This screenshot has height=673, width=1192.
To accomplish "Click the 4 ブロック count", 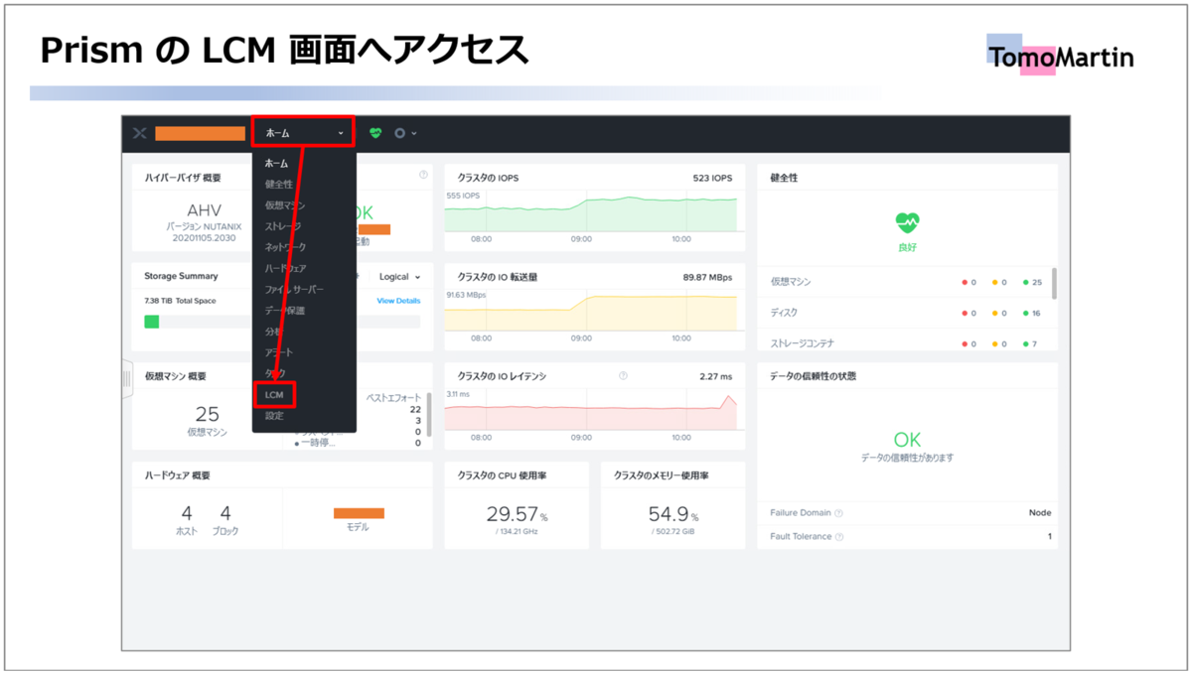I will tap(225, 513).
